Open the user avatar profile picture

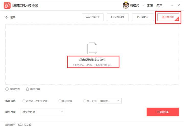point(126,5)
